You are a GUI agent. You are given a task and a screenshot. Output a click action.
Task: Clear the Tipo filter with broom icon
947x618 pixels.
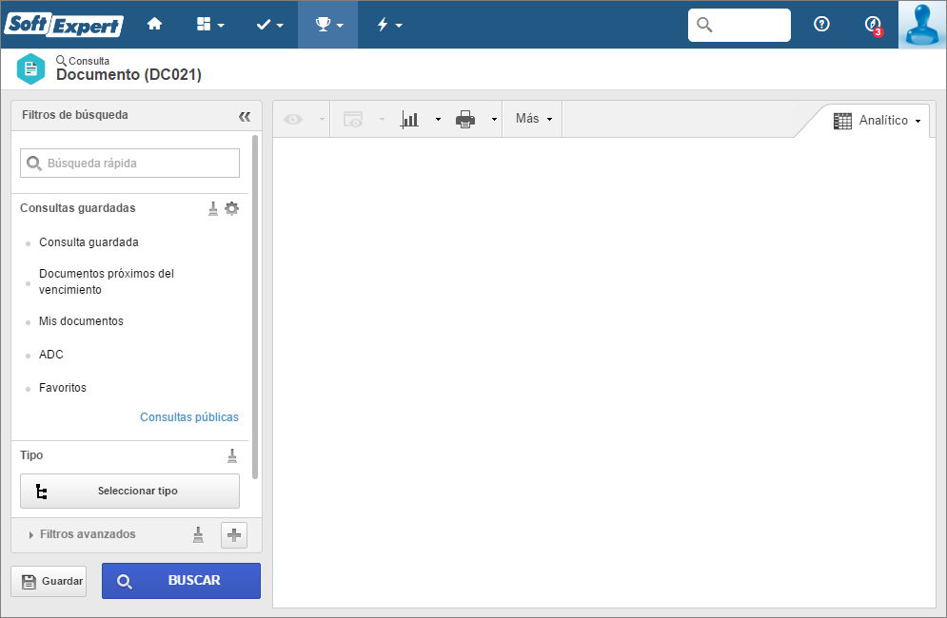[x=232, y=455]
